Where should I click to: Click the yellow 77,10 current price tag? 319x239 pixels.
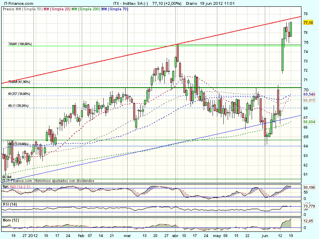(x=308, y=22)
